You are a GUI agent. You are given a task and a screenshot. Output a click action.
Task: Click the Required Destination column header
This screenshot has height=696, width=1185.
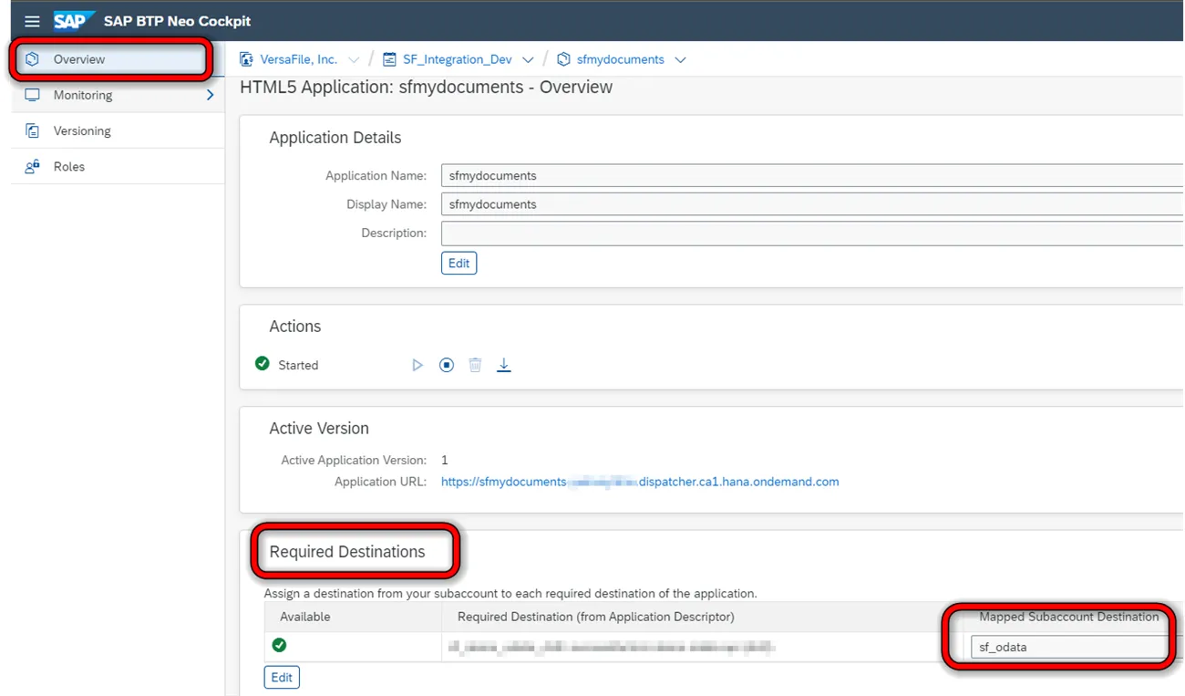coord(596,617)
